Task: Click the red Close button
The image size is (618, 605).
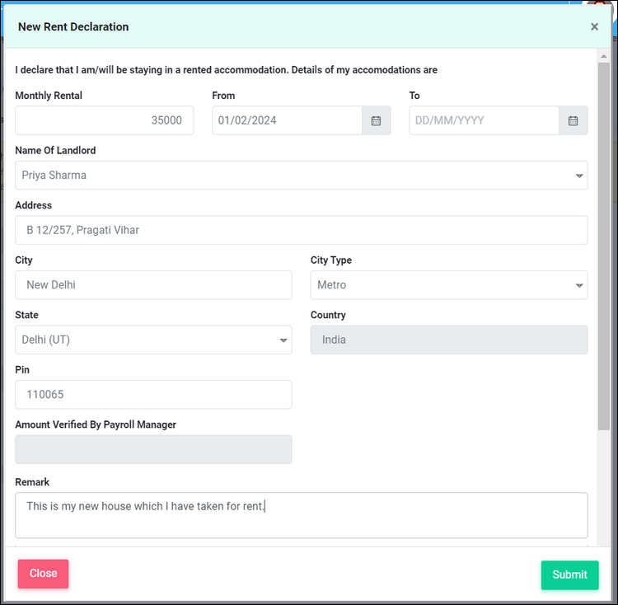Action: coord(43,574)
